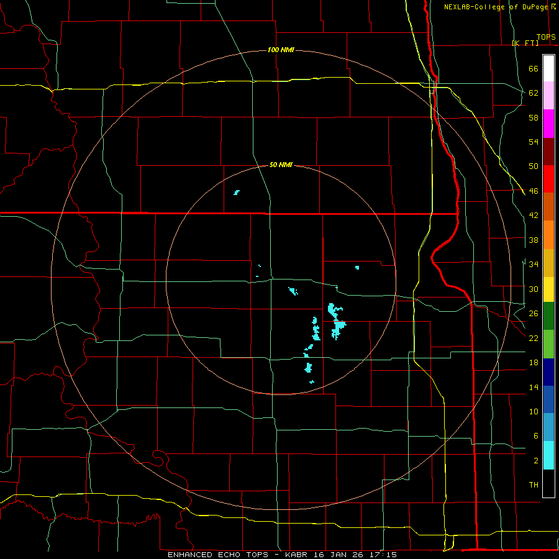Click the light pink legend swatch

[548, 96]
